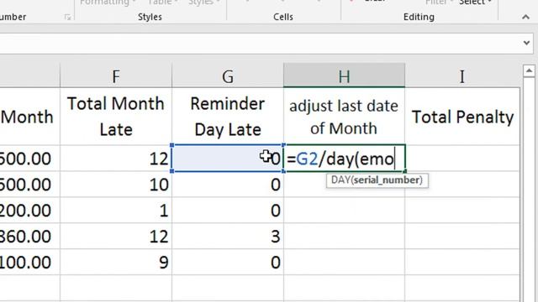The width and height of the screenshot is (538, 302).
Task: Expand the formula bar with its chevron
Action: click(527, 43)
